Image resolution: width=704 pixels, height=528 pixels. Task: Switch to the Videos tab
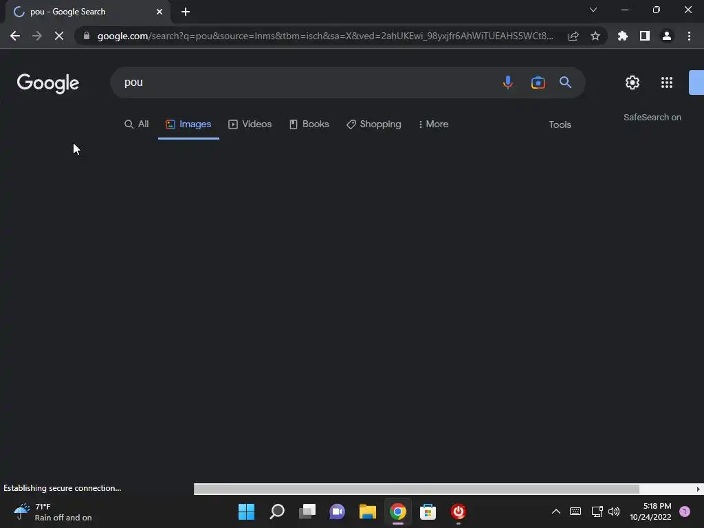click(250, 124)
